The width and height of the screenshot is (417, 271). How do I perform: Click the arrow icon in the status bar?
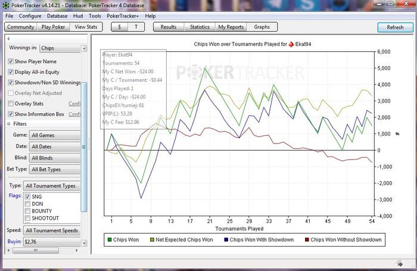coord(399,263)
